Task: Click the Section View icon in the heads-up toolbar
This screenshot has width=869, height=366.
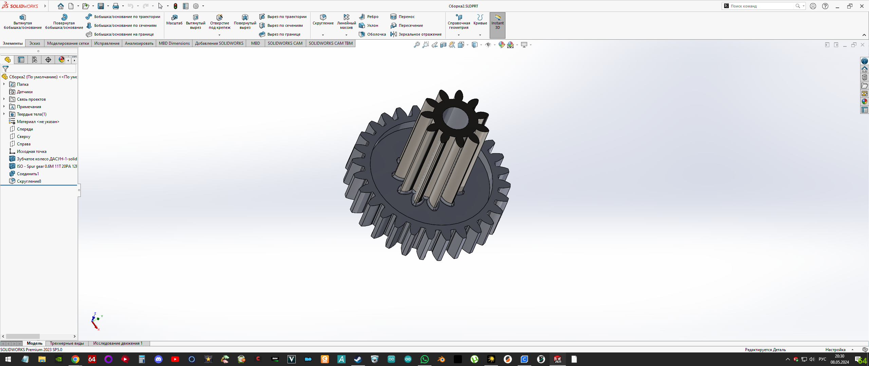Action: [443, 45]
